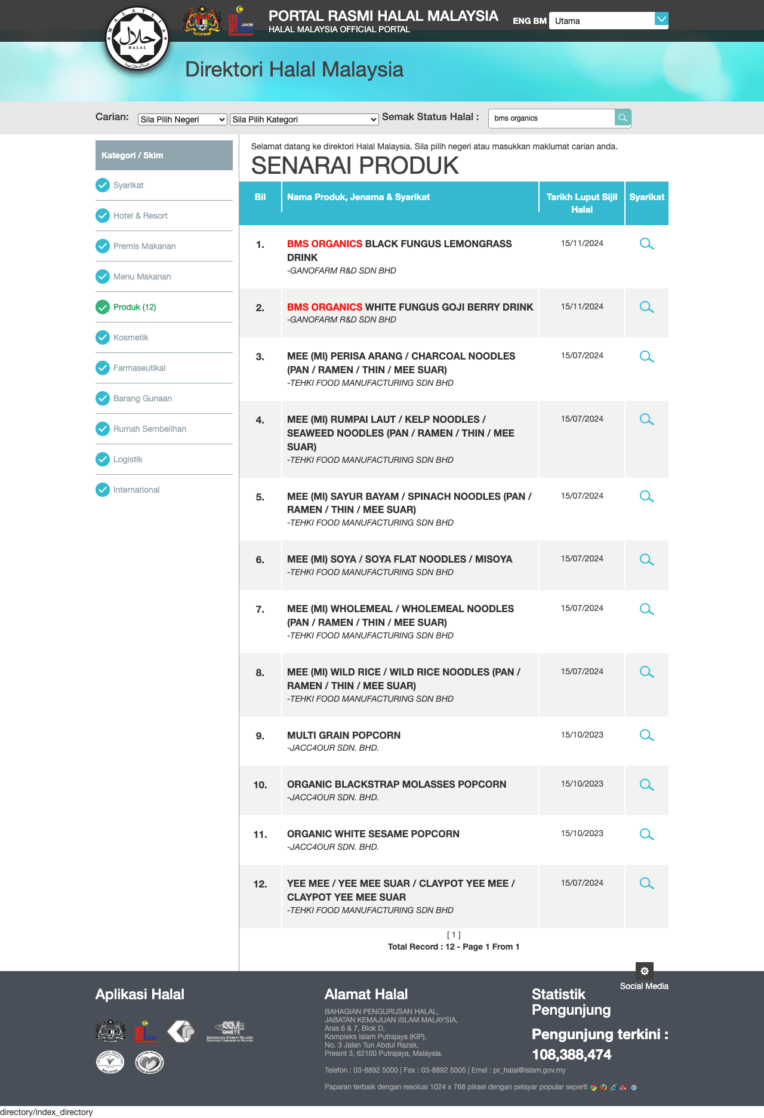Click the check icon beside Syarikat
The height and width of the screenshot is (1118, 764).
[103, 185]
